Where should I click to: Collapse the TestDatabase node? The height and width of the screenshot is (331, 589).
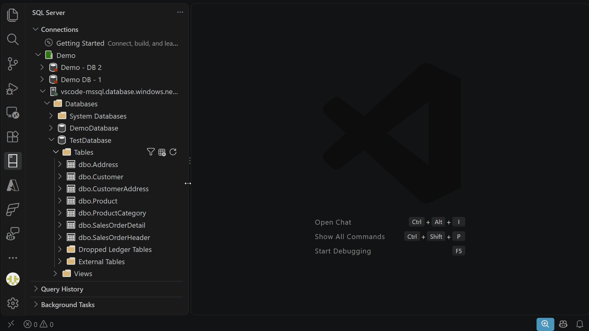point(51,140)
